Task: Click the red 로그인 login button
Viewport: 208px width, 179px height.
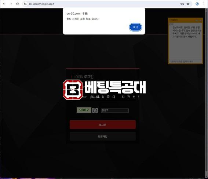Action: click(x=103, y=125)
